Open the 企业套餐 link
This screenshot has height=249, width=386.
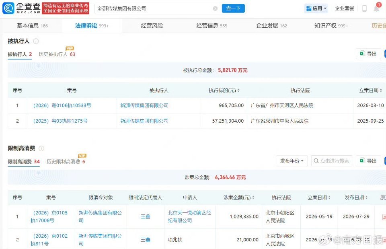click(345, 8)
